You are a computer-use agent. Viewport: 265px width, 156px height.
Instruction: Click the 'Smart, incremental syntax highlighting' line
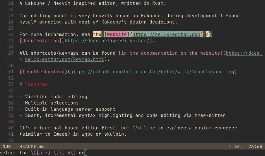coord(125,116)
